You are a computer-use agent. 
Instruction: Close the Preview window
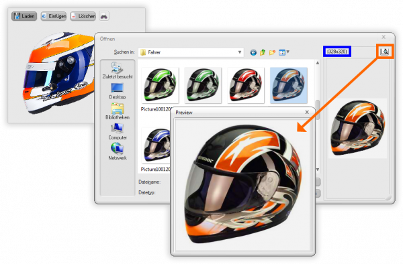(307, 113)
